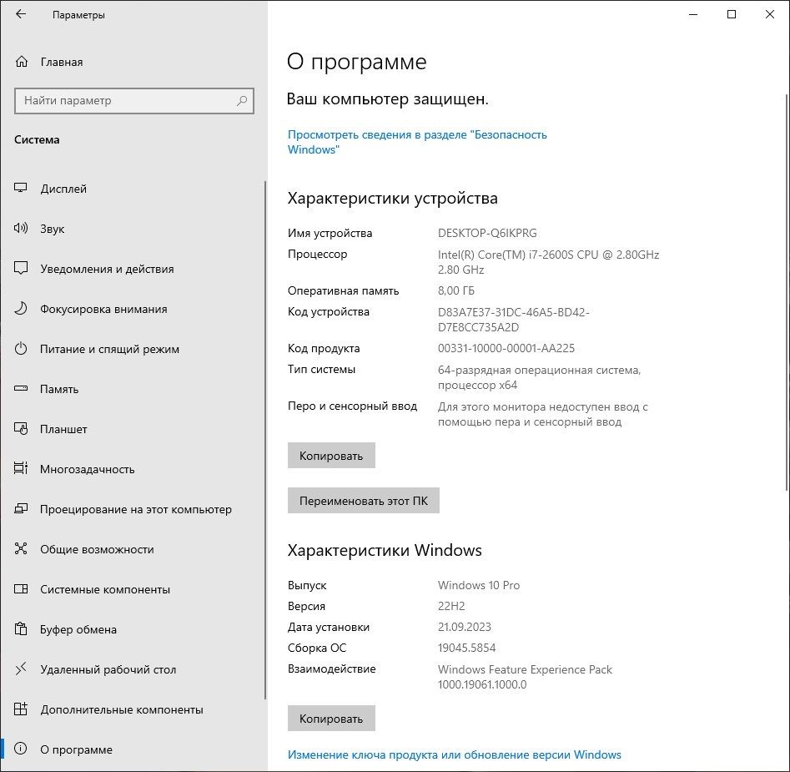
Task: Open the Главная home icon
Action: 21,62
